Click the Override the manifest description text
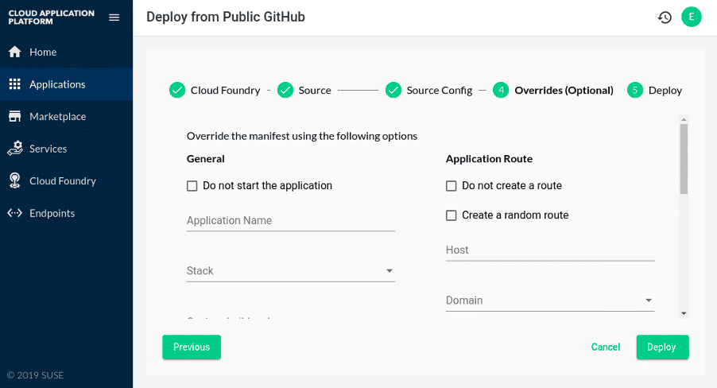This screenshot has width=717, height=388. pos(302,136)
